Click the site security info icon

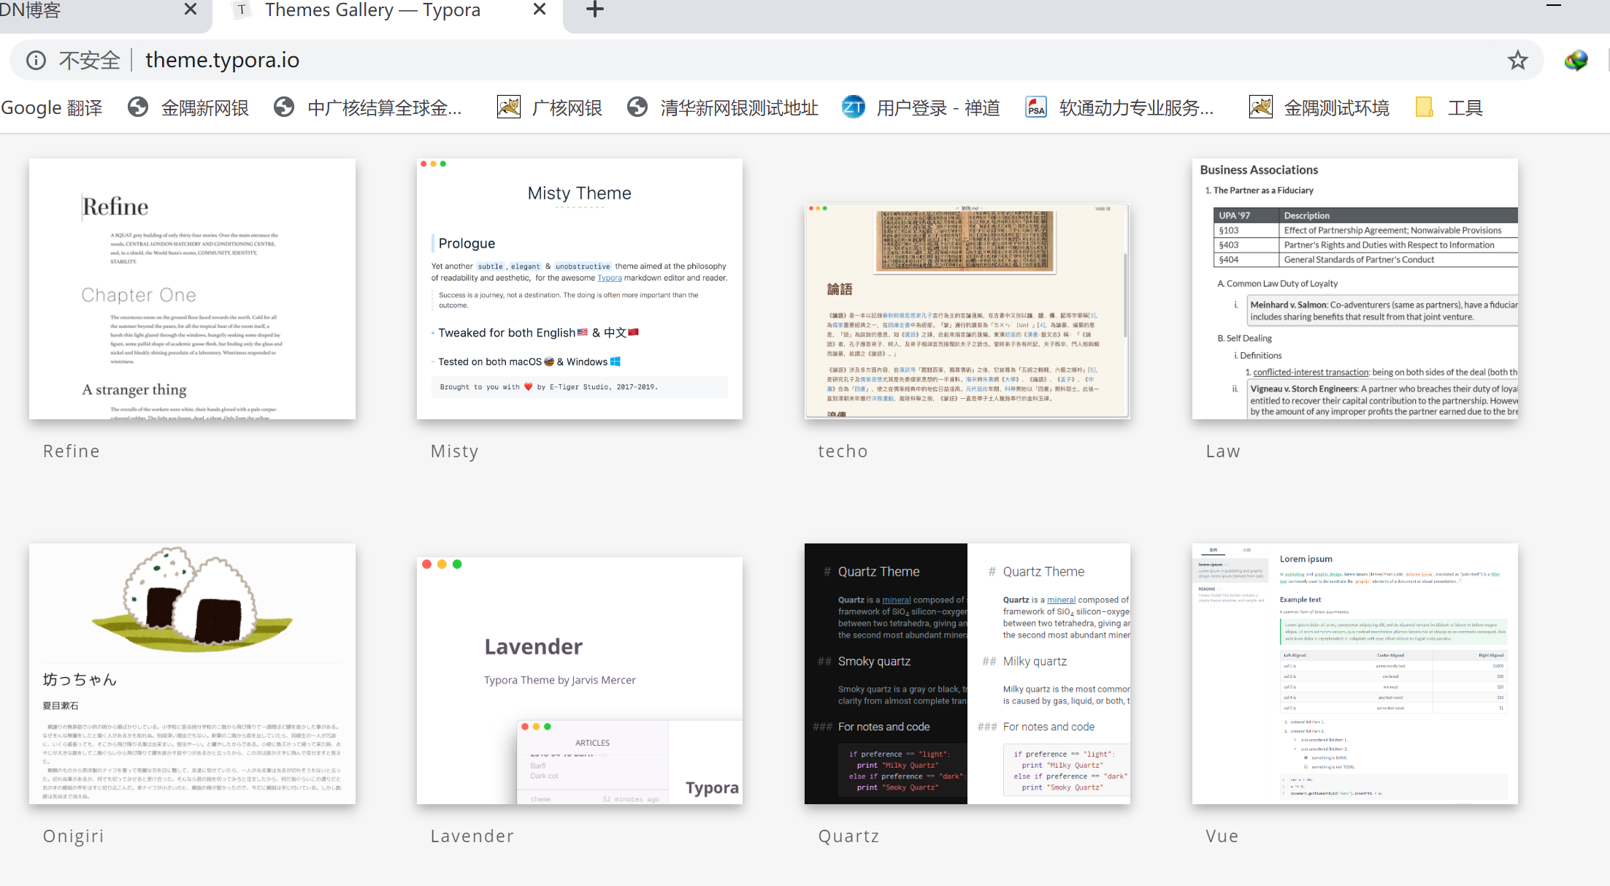click(x=36, y=60)
